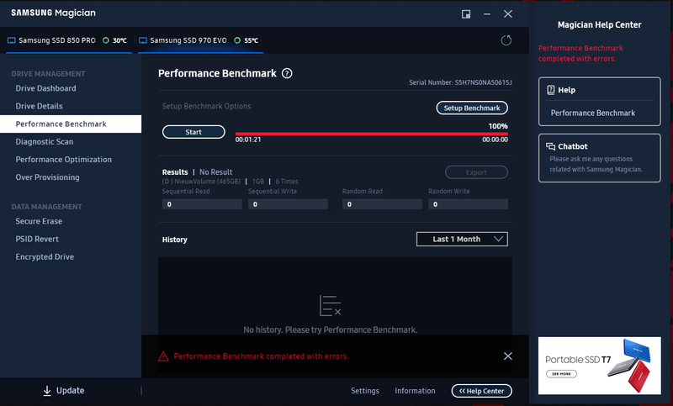Click the Serial Number S5H7NS0NA50615J text
The width and height of the screenshot is (673, 406).
click(460, 82)
